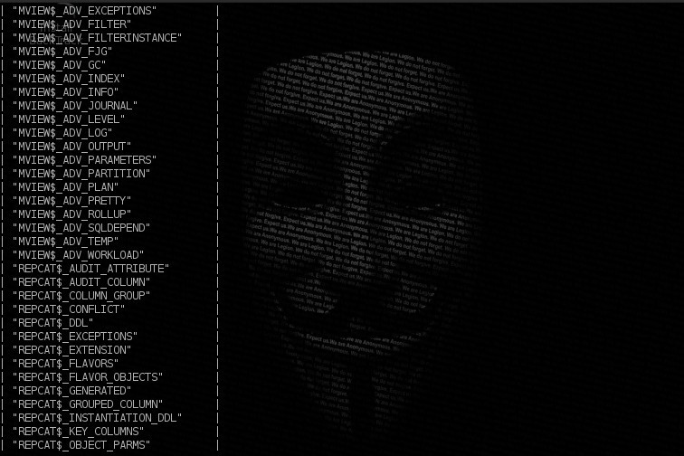Click the "REPCAT$_EXTENSION" entry
The height and width of the screenshot is (456, 684).
tap(72, 350)
